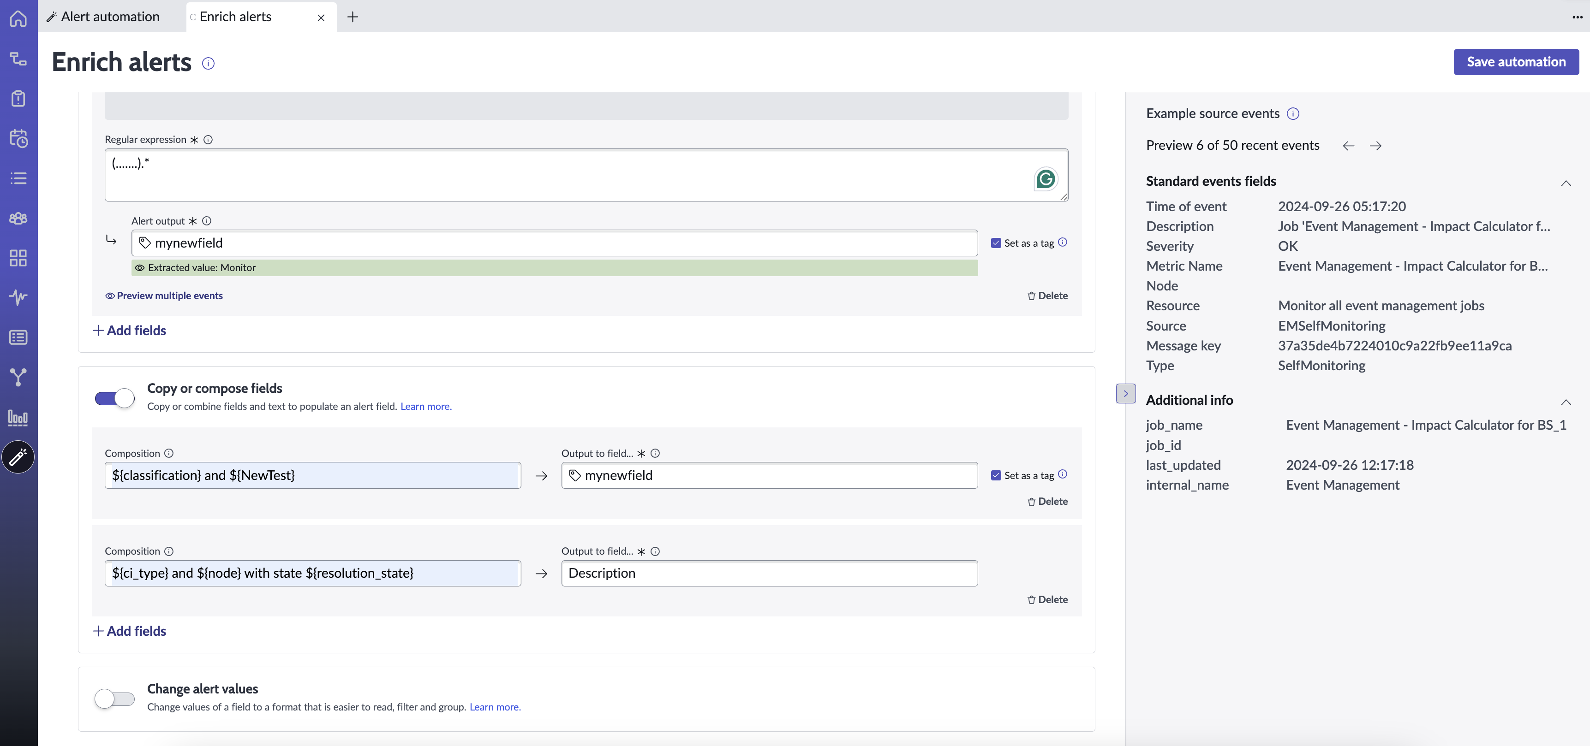This screenshot has height=746, width=1590.
Task: Disable the Copy or compose fields toggle
Action: tap(114, 398)
